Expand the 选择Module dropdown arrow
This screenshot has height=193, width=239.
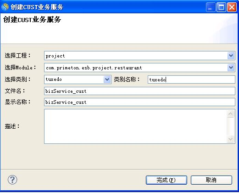(231, 68)
